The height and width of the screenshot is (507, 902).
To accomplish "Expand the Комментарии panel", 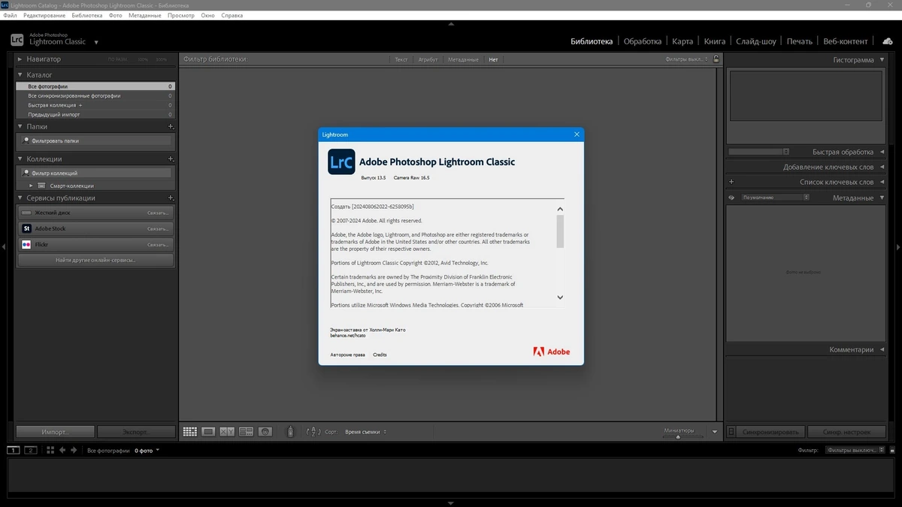I will [881, 349].
